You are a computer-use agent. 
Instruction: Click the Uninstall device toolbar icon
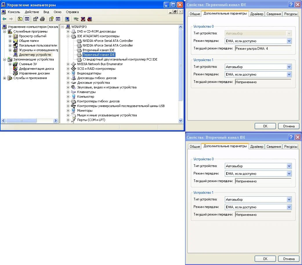[x=83, y=19]
